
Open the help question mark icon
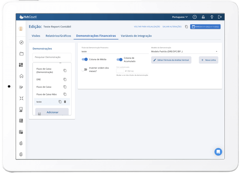(194, 17)
